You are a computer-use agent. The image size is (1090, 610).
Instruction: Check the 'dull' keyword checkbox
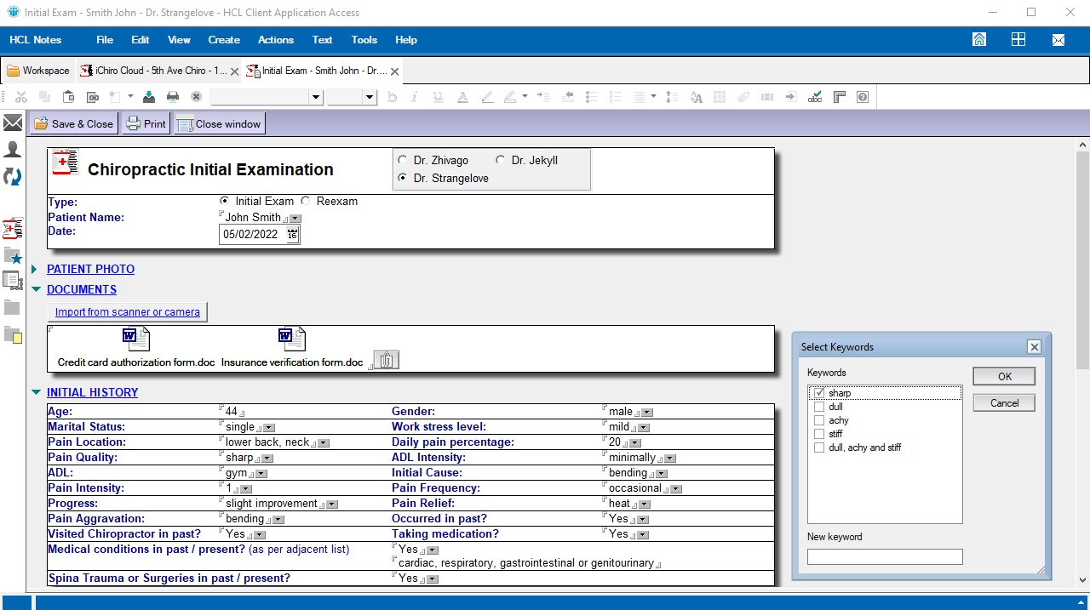tap(819, 407)
